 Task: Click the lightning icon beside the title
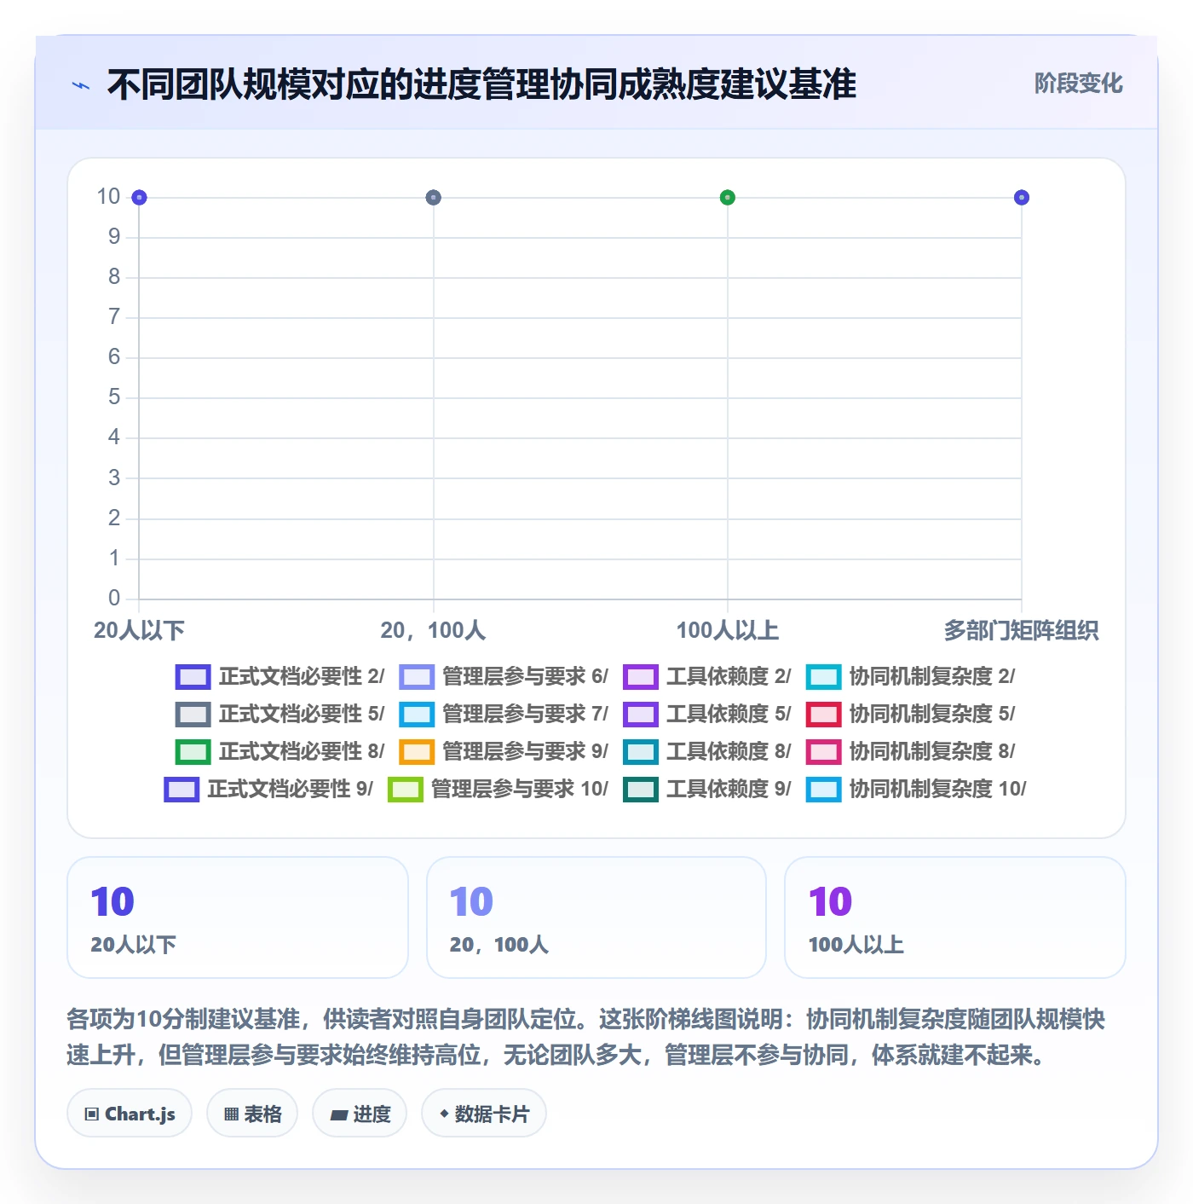tap(81, 85)
